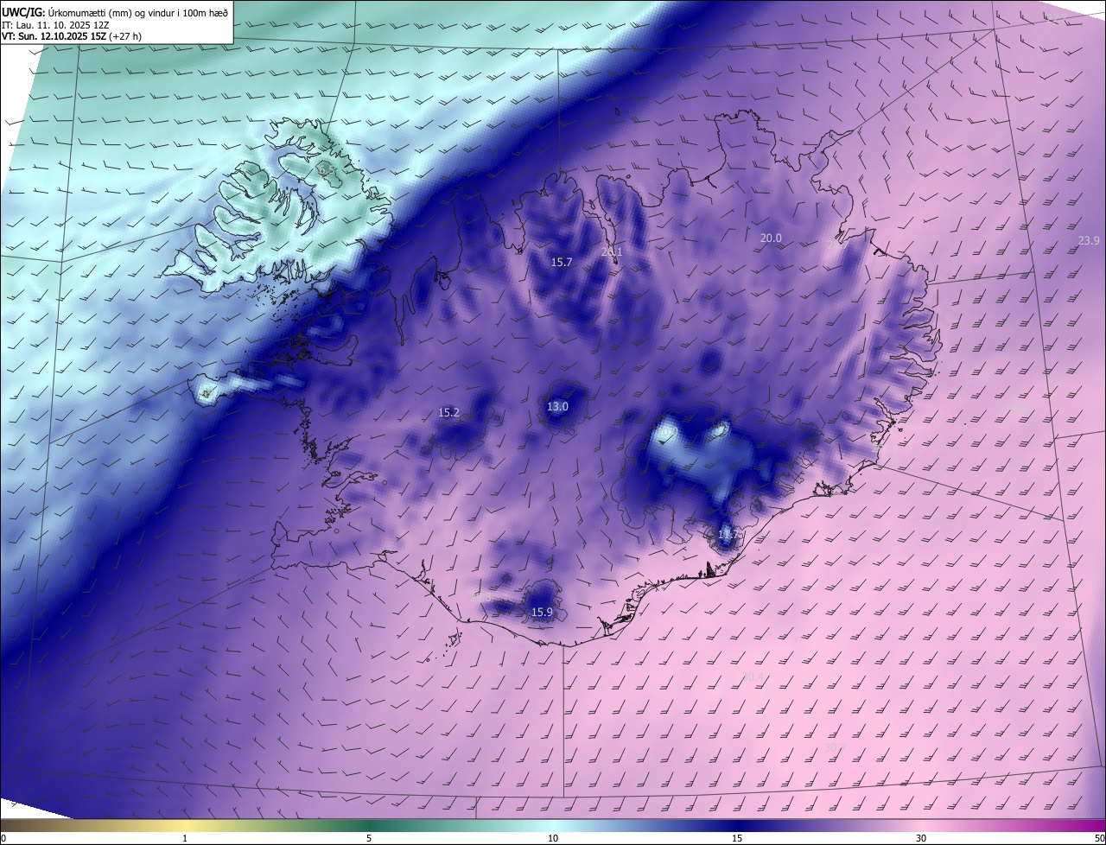This screenshot has height=845, width=1106.
Task: Click the 15.9 value label on the map
Action: point(542,612)
